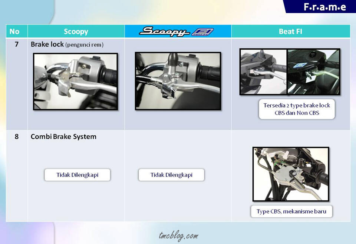Image resolution: width=356 pixels, height=244 pixels.
Task: Click the Scoopy FI column 'Tidak Dilengkapi' label
Action: click(171, 175)
